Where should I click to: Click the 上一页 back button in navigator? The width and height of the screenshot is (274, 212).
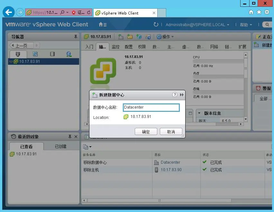point(21,46)
